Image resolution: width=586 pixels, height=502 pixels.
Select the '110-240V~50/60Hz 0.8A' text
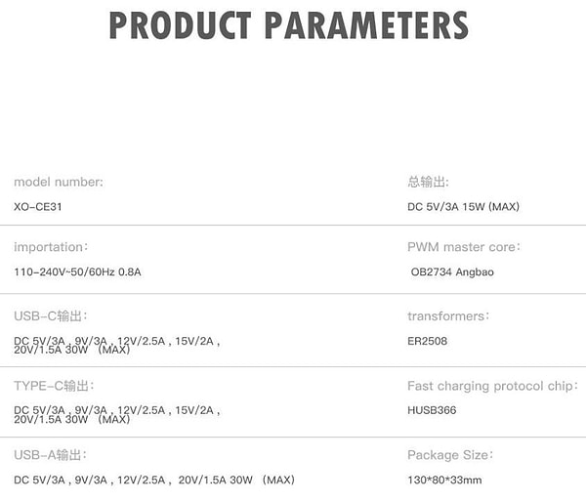click(x=77, y=272)
